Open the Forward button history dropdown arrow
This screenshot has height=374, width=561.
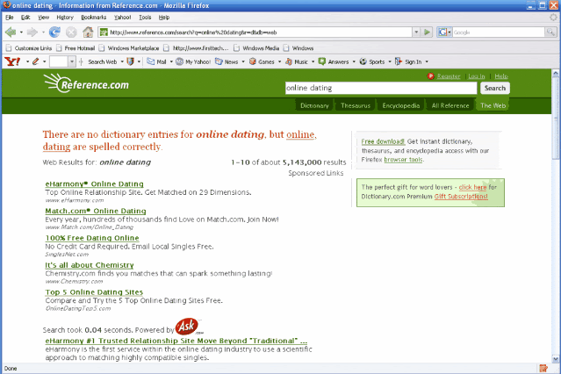43,32
